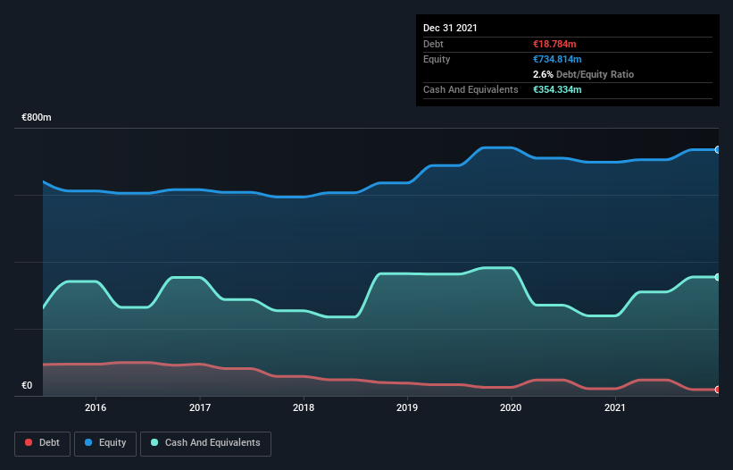Toggle Cash And Equivalents legend button
This screenshot has width=733, height=470.
(x=205, y=443)
